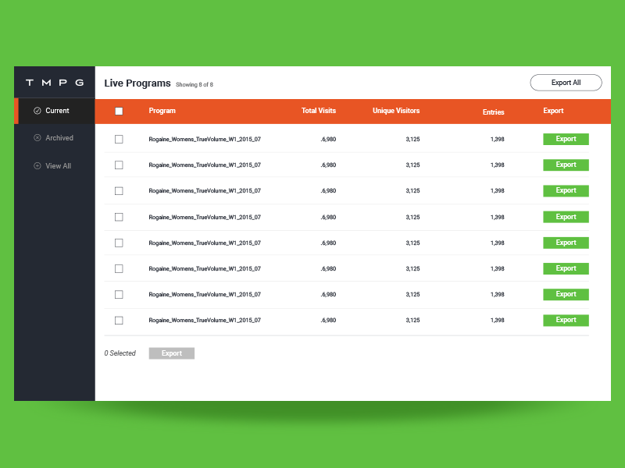Click the first row's total visits value 6,980
The width and height of the screenshot is (625, 468).
(x=328, y=140)
